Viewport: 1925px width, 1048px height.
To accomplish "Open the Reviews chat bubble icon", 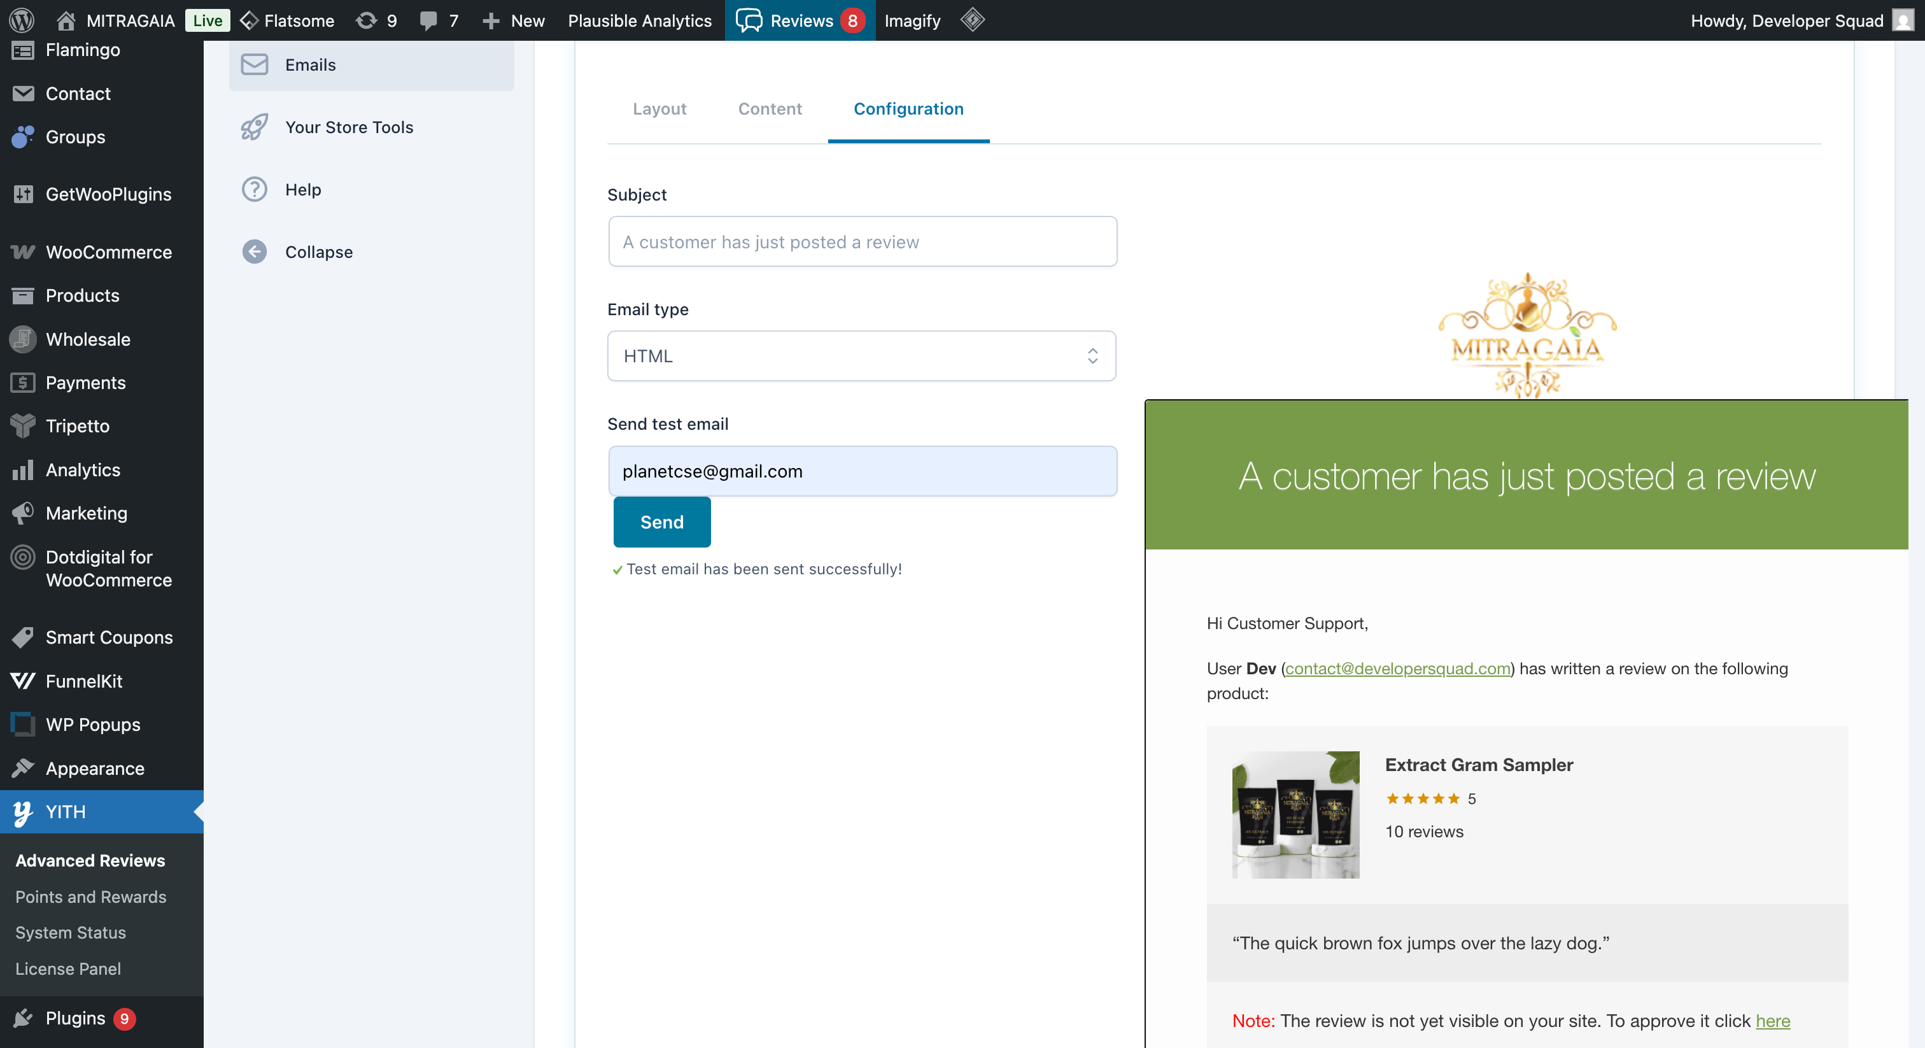I will [x=749, y=20].
